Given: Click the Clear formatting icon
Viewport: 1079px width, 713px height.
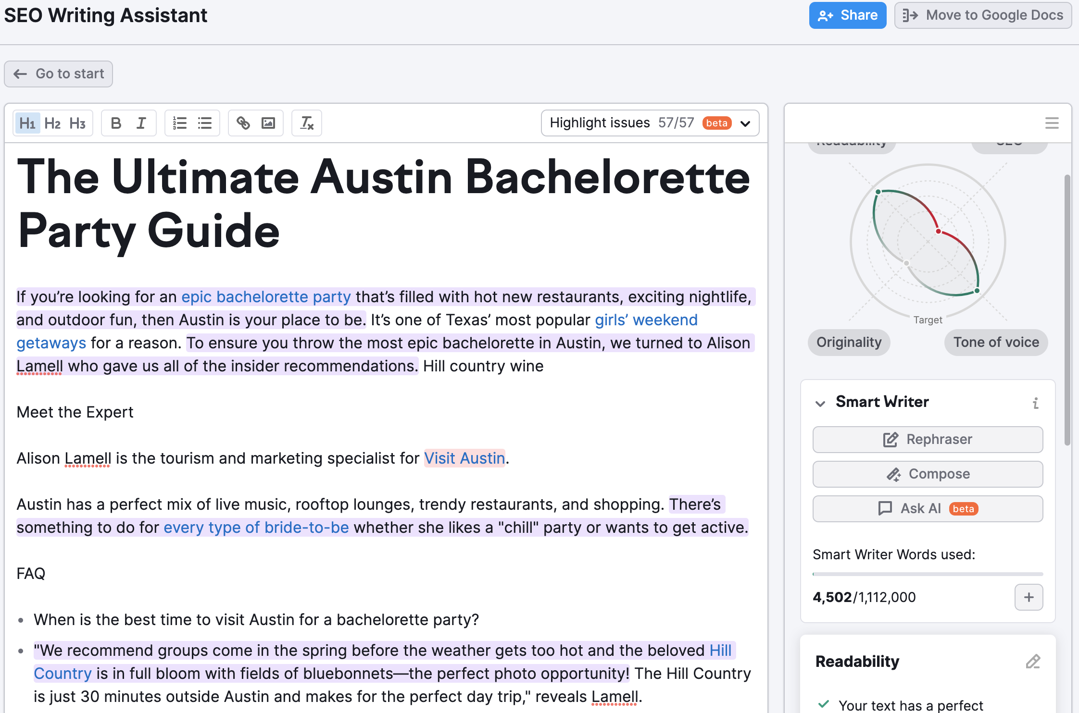Looking at the screenshot, I should pos(307,123).
